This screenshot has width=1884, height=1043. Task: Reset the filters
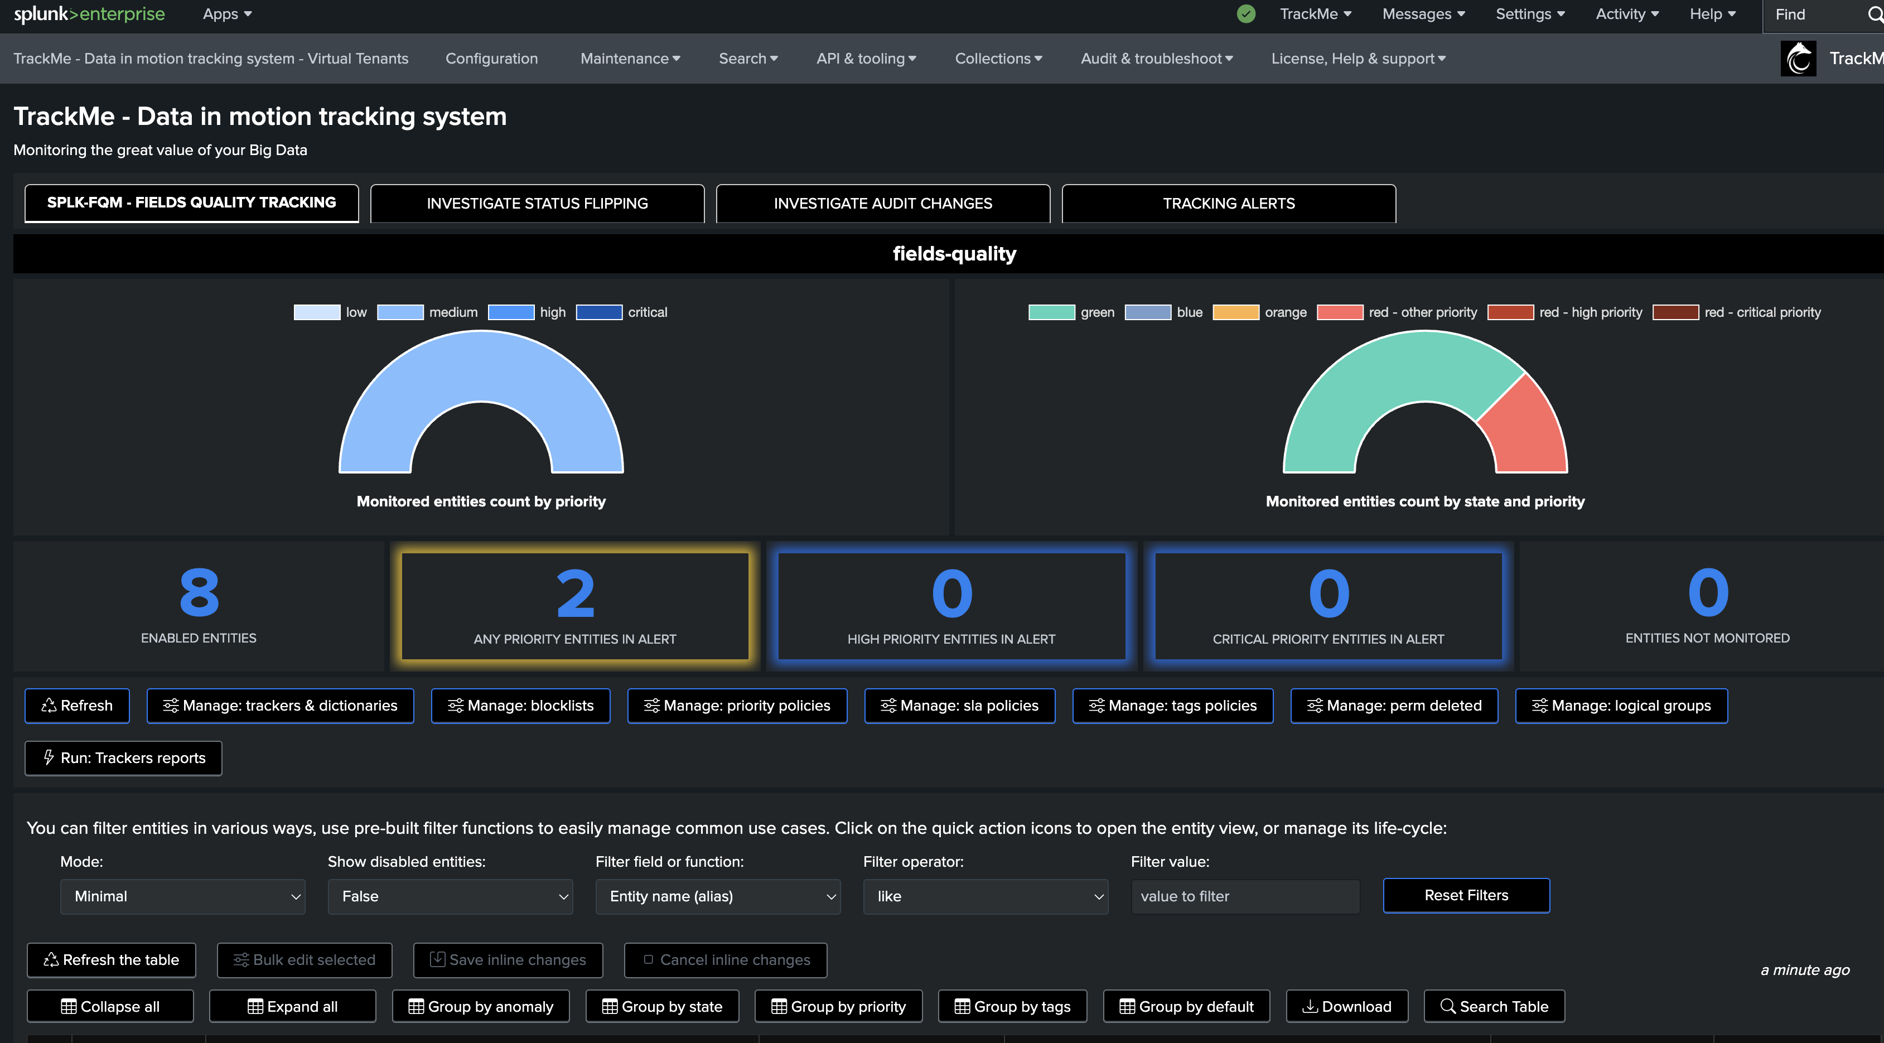point(1466,895)
